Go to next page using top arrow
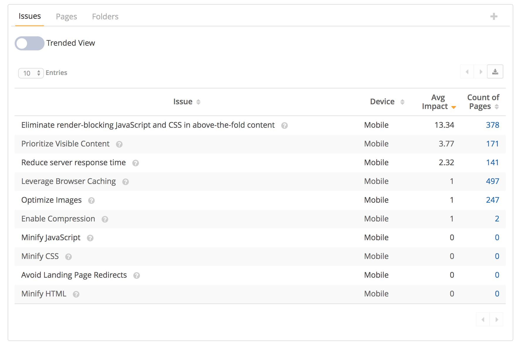The width and height of the screenshot is (518, 348). pos(480,72)
